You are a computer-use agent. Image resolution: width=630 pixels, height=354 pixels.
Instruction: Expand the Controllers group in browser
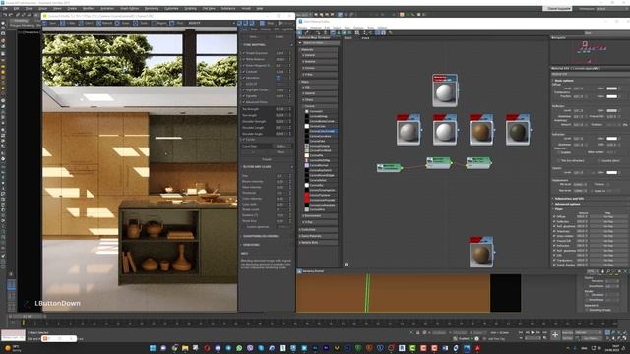click(318, 229)
